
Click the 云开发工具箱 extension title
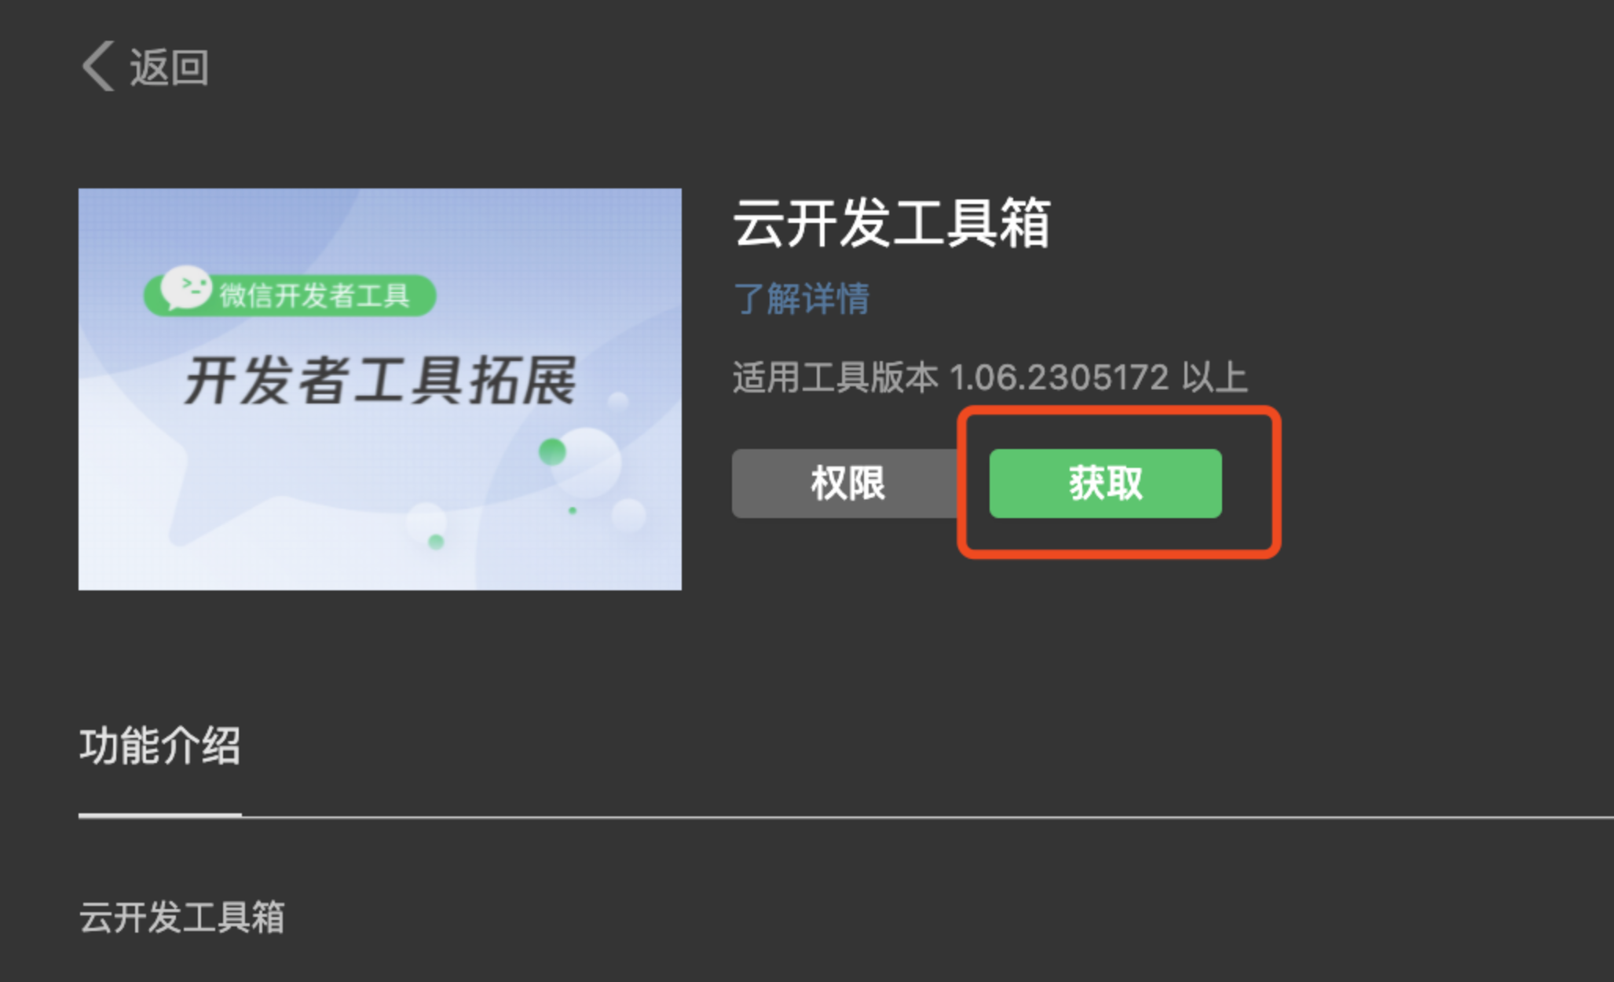click(x=891, y=223)
